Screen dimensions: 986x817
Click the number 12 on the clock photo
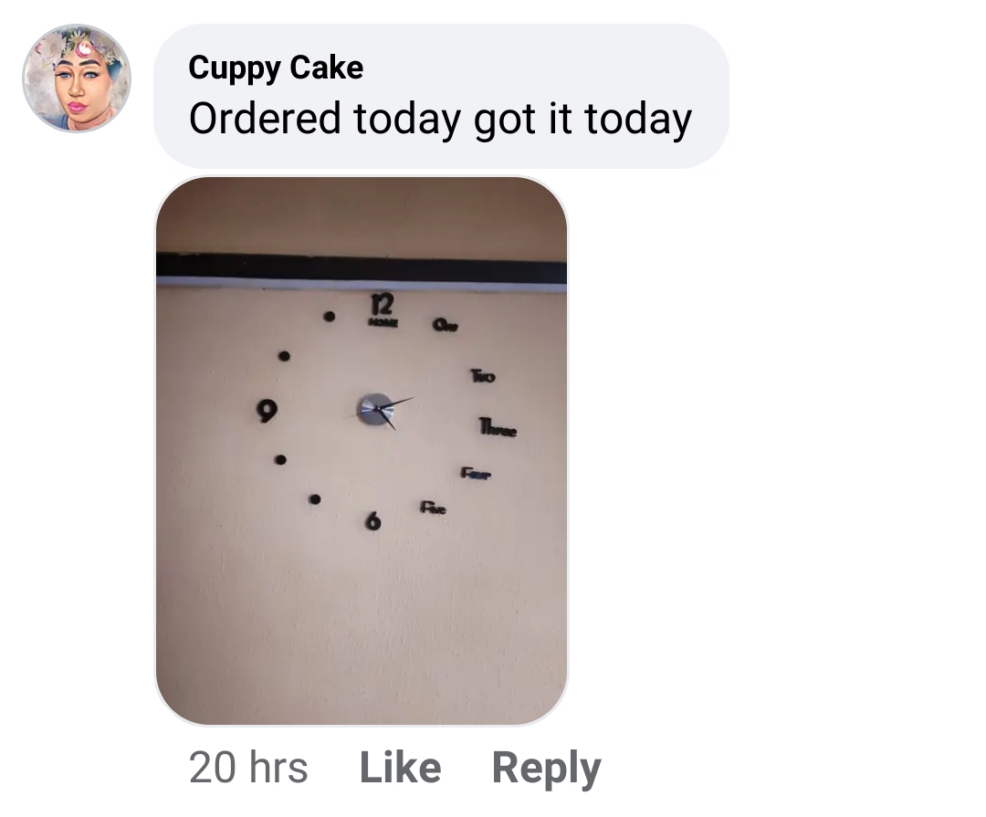[383, 304]
